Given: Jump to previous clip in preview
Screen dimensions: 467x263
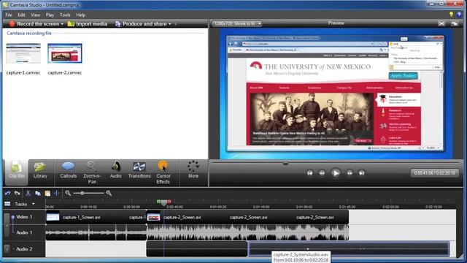Looking at the screenshot, I should [309, 173].
